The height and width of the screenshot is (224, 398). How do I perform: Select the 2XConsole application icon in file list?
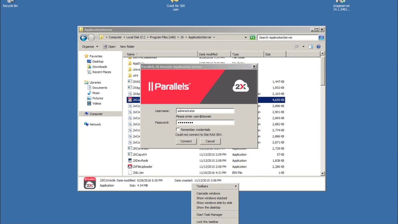[x=130, y=100]
